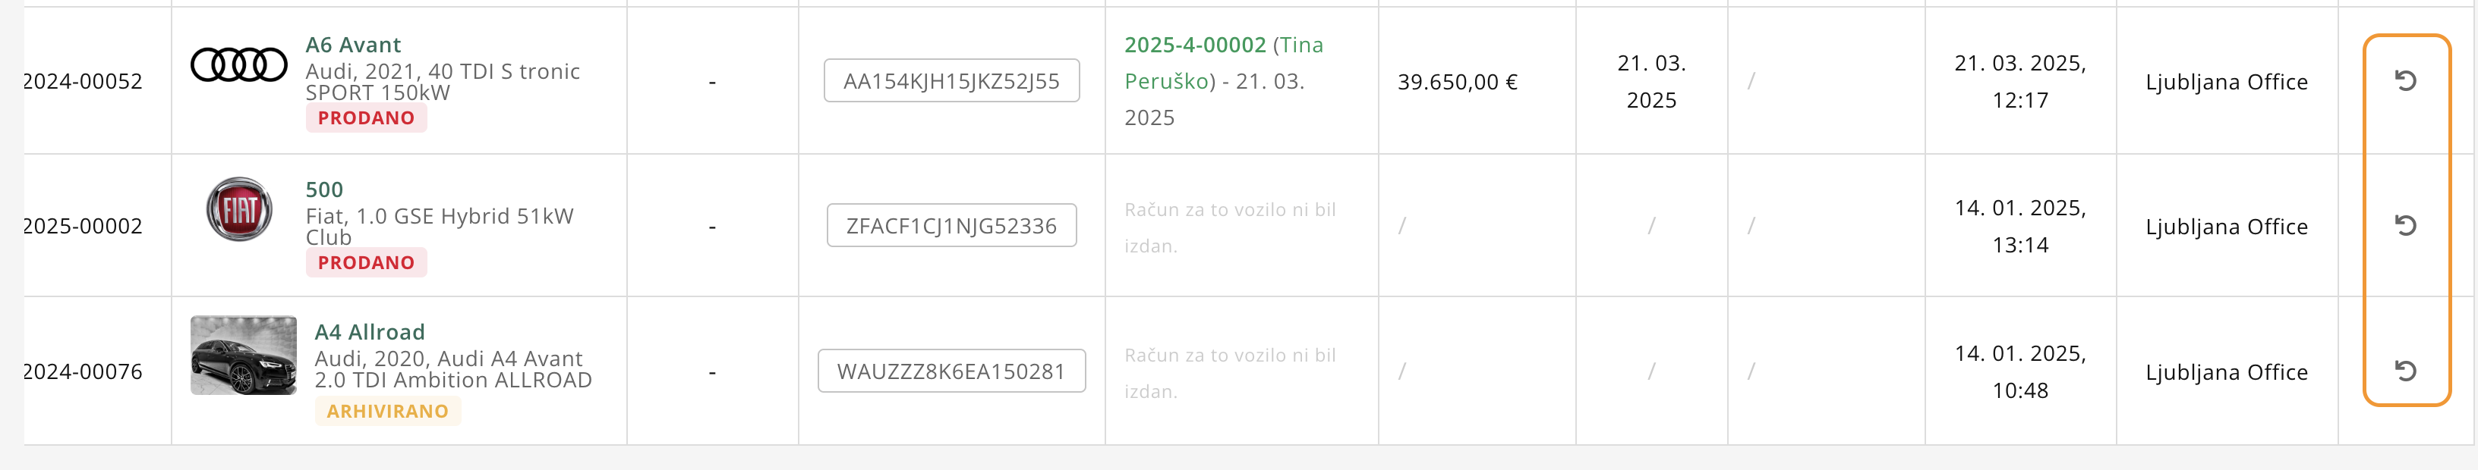Open the A4 Allroad car photo
2478x470 pixels.
point(244,356)
